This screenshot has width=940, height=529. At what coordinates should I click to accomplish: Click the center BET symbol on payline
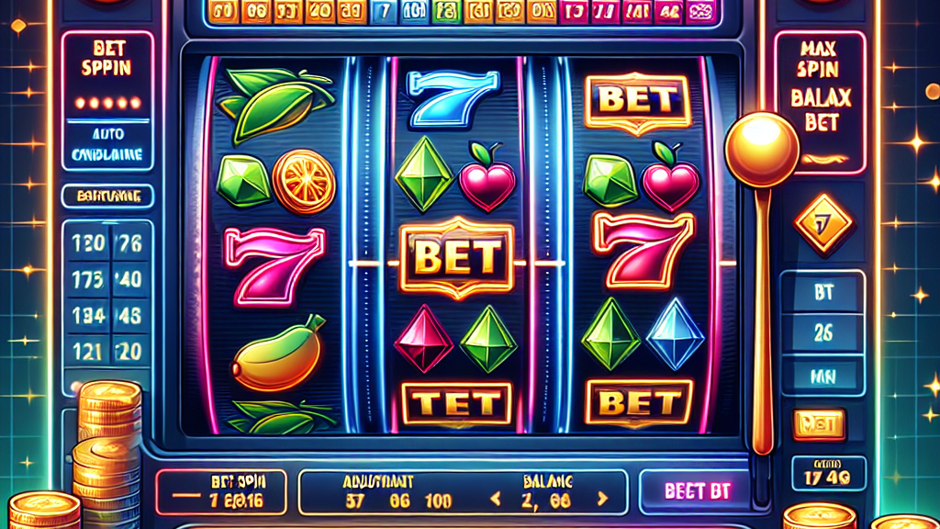tap(457, 257)
